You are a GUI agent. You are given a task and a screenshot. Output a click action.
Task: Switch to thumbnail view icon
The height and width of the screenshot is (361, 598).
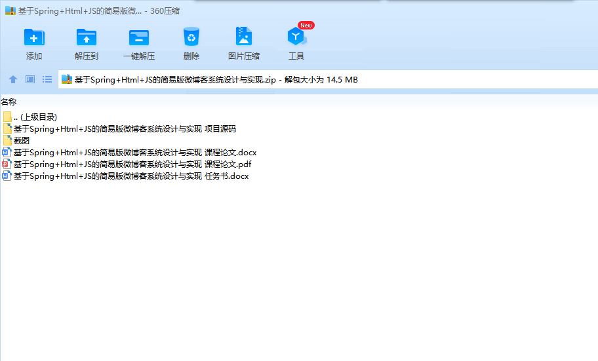coord(30,79)
